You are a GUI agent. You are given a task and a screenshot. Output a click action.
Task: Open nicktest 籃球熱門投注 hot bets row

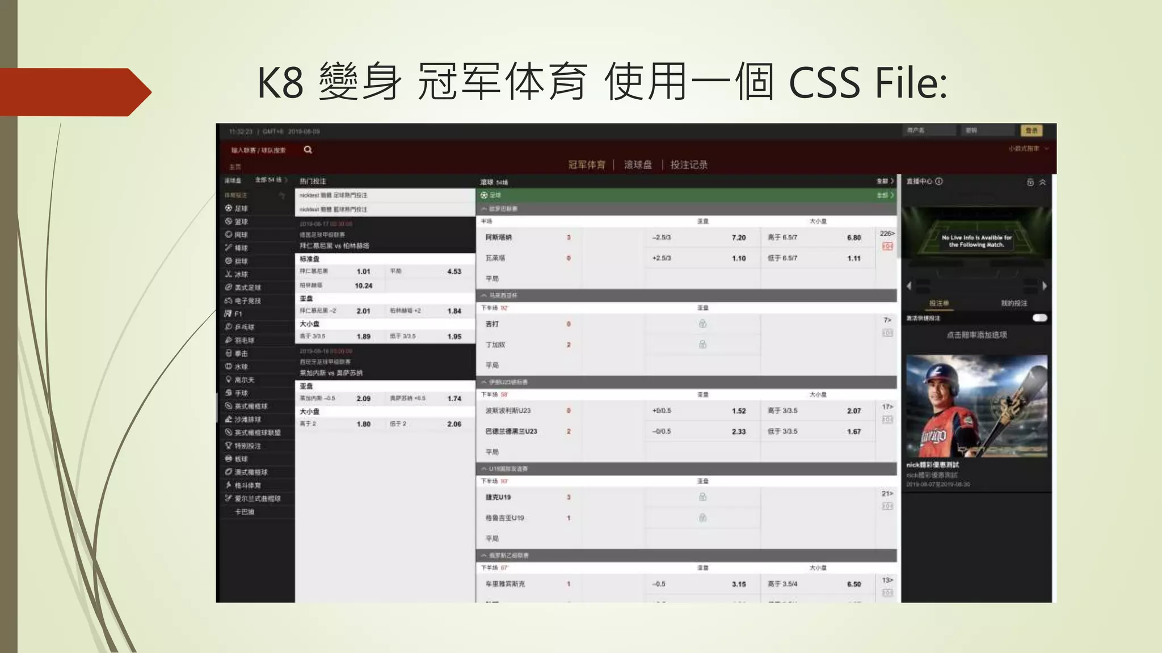coord(385,209)
